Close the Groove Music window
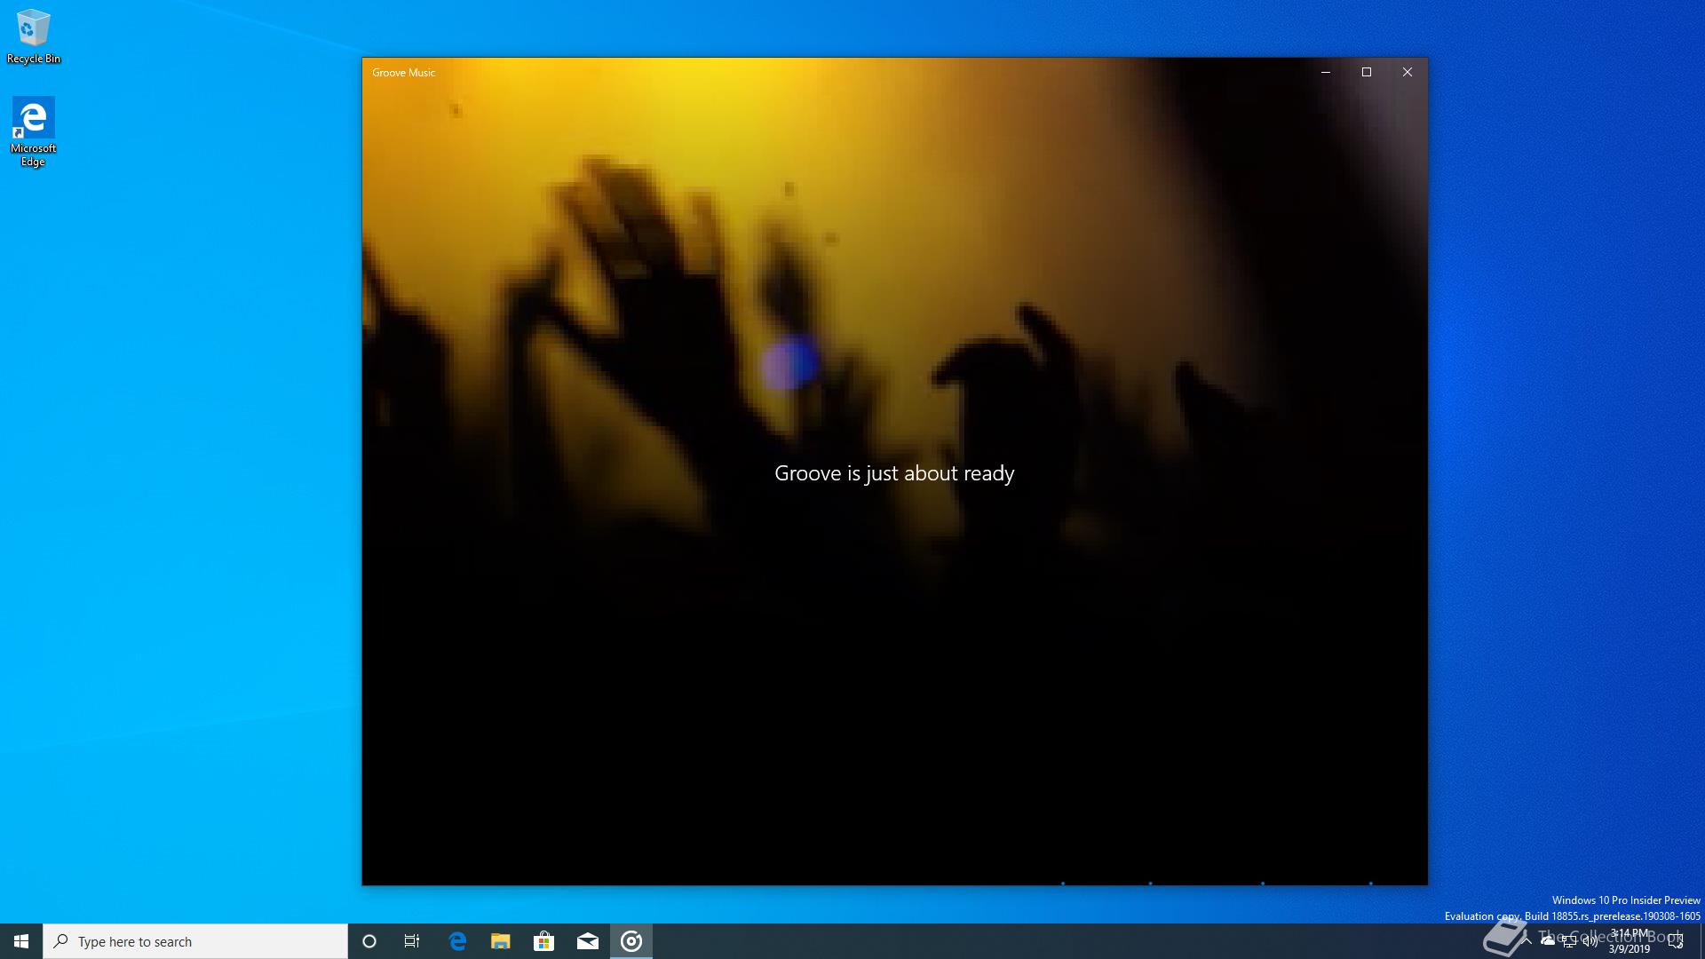Viewport: 1705px width, 959px height. (1408, 72)
